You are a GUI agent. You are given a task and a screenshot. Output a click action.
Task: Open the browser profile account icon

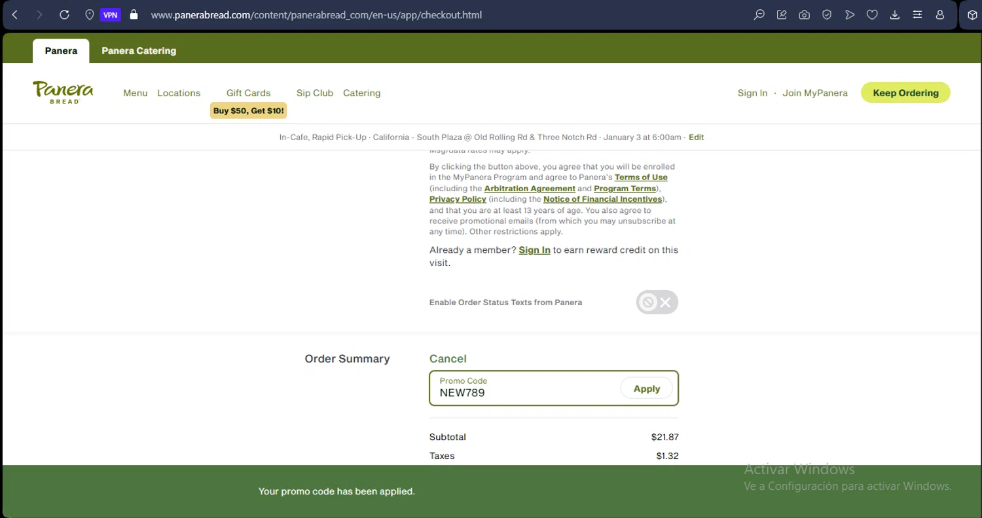[x=940, y=14]
